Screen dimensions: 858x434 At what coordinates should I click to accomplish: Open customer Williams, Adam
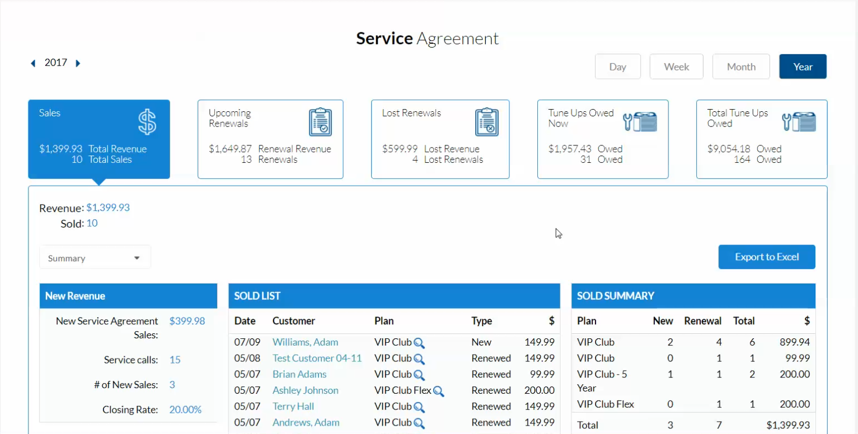coord(305,342)
